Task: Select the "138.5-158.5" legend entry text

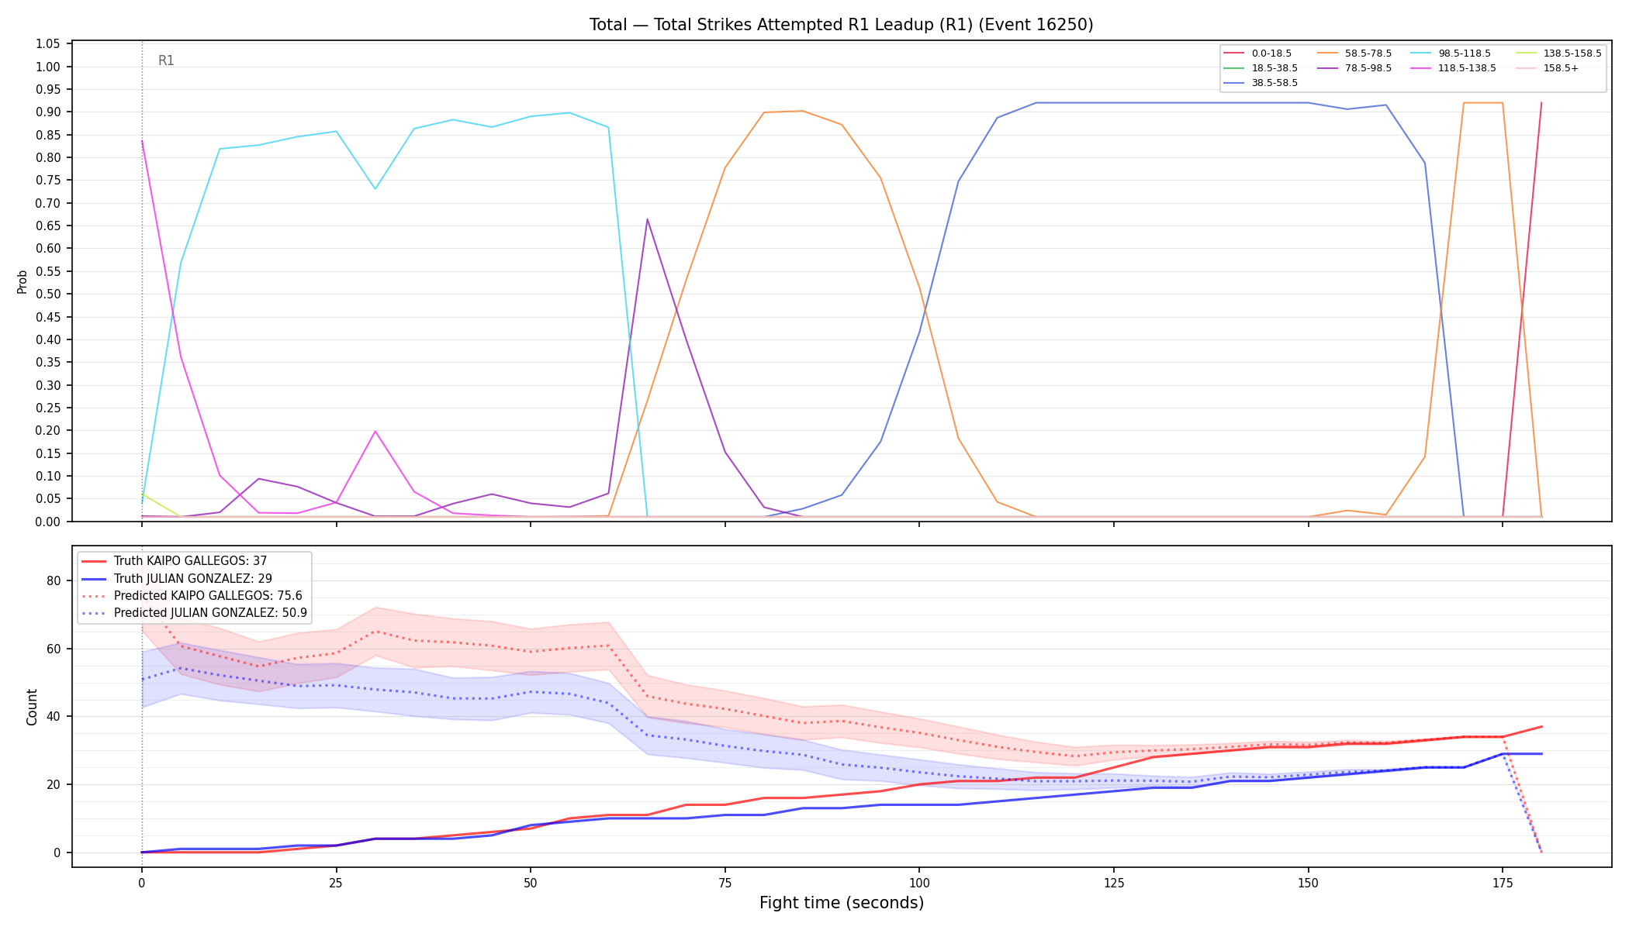Action: pyautogui.click(x=1572, y=53)
